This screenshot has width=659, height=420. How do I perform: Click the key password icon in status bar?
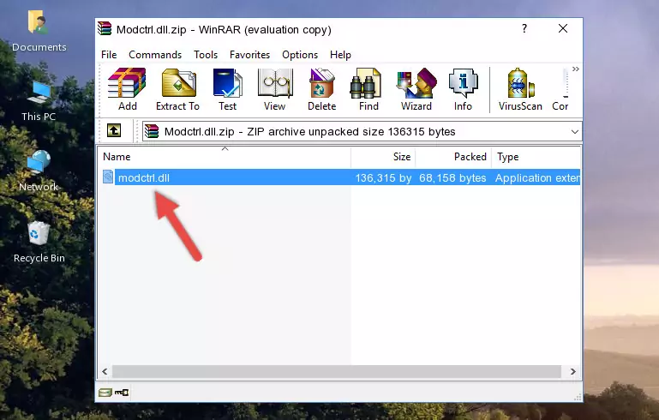(x=122, y=393)
